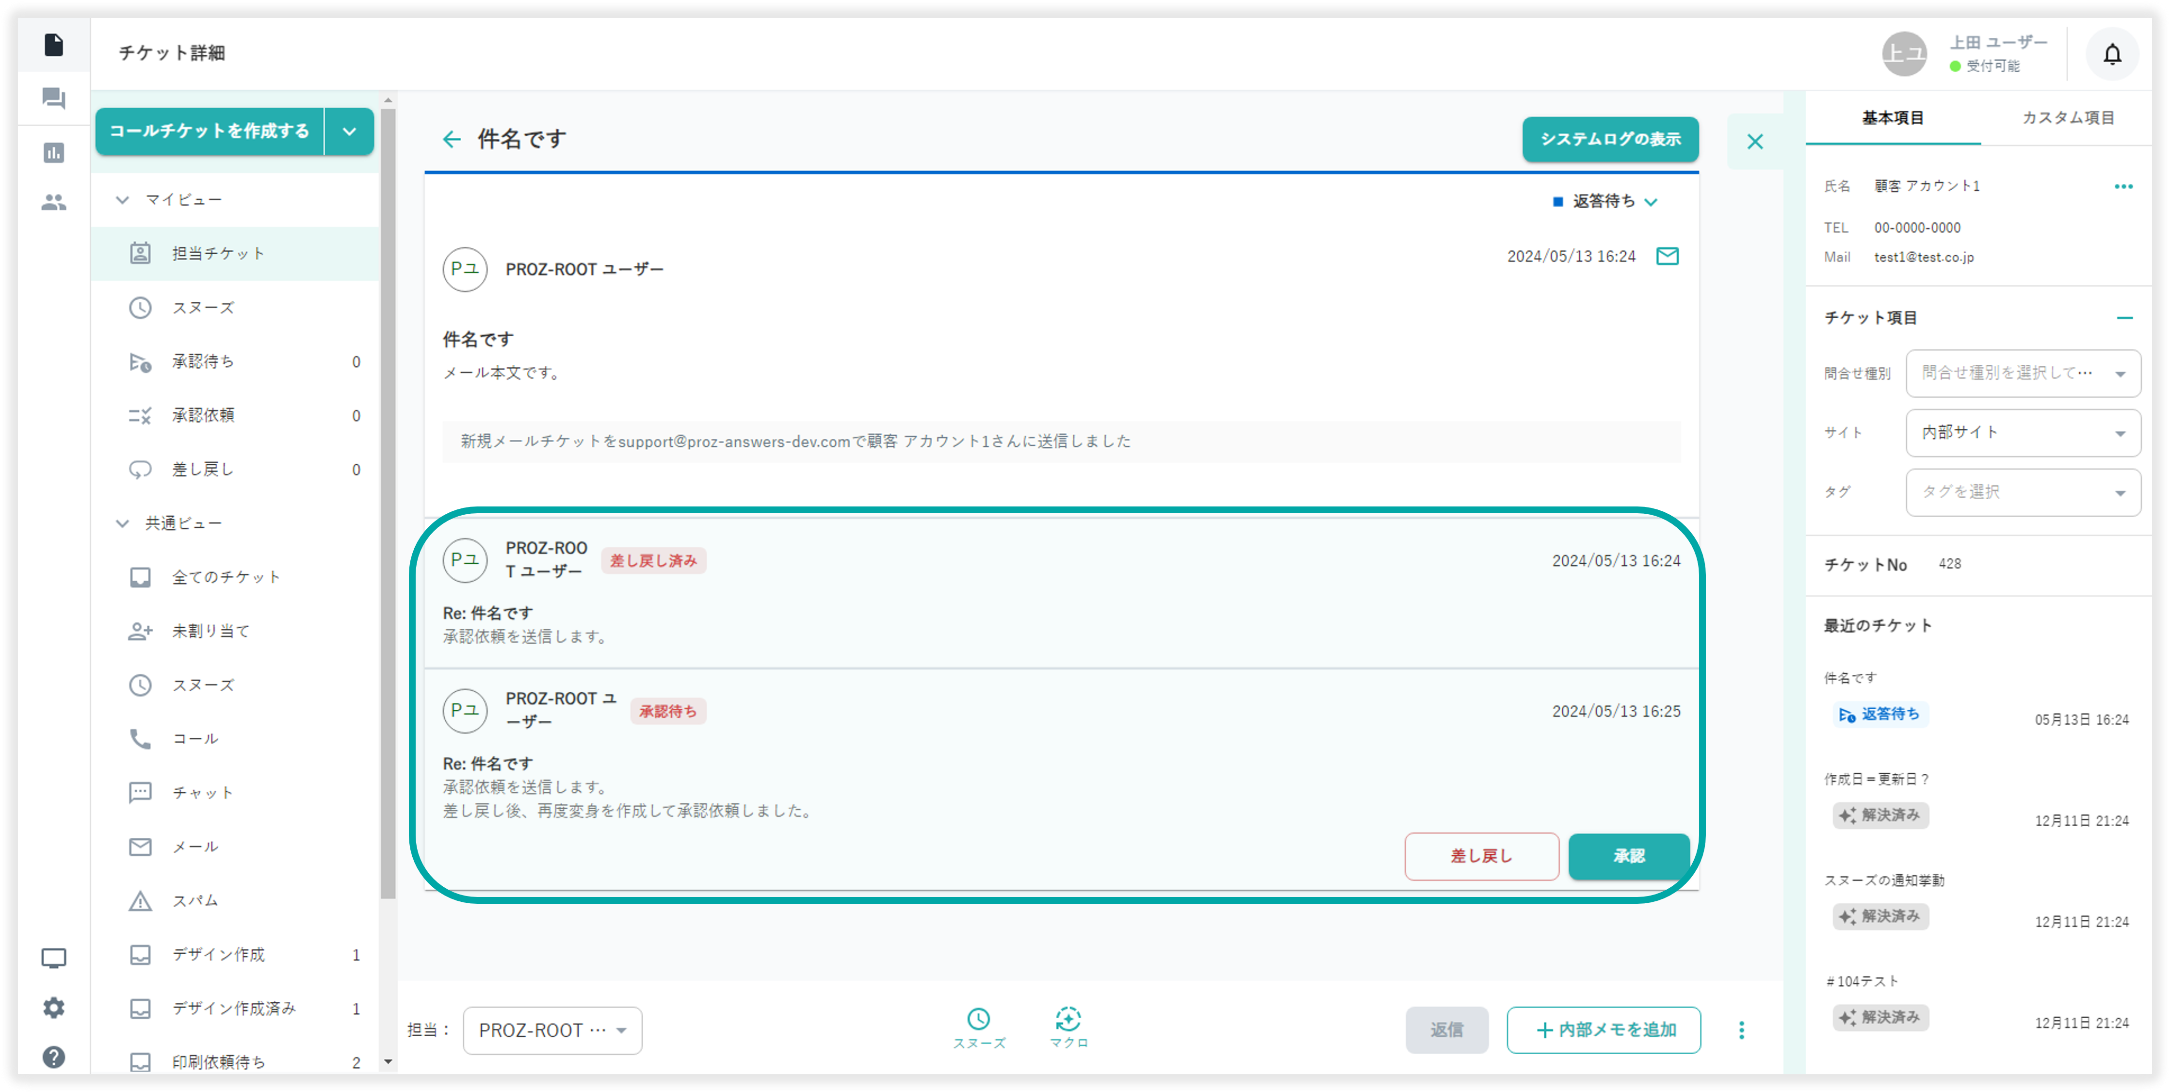Click the システムログの表示 button
This screenshot has width=2170, height=1092.
(1610, 139)
